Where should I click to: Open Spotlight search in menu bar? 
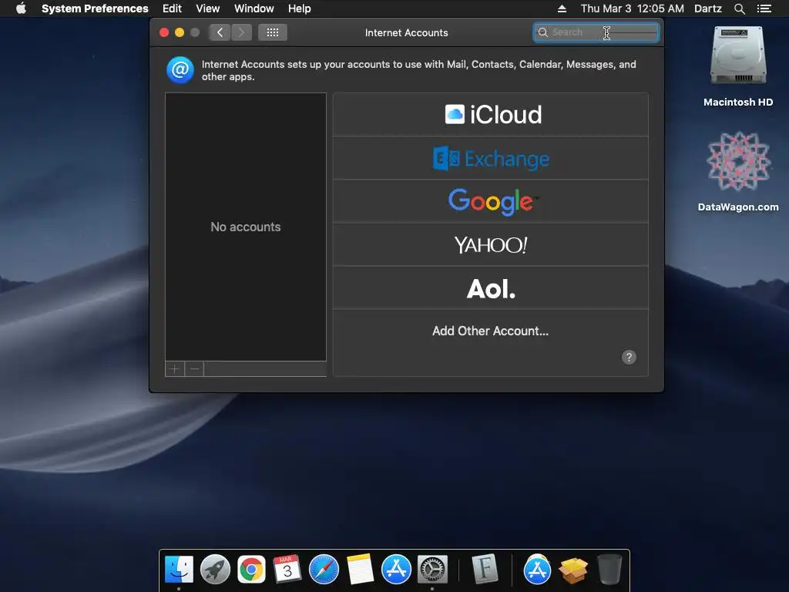(740, 8)
